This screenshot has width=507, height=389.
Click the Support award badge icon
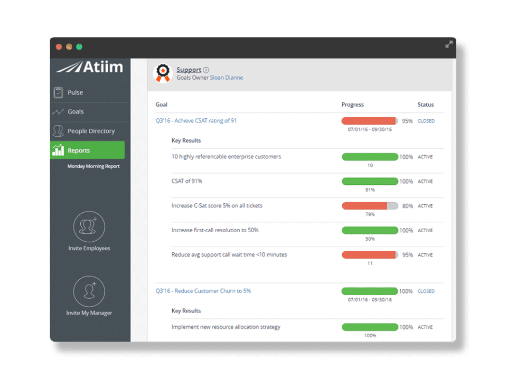click(x=163, y=73)
